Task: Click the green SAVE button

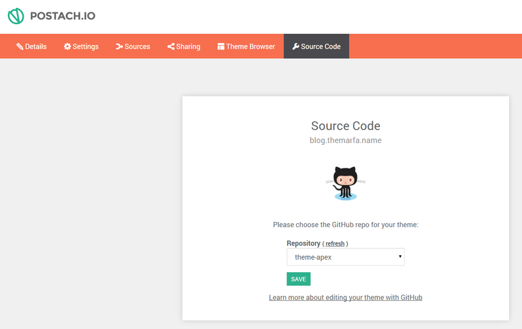Action: (x=299, y=279)
